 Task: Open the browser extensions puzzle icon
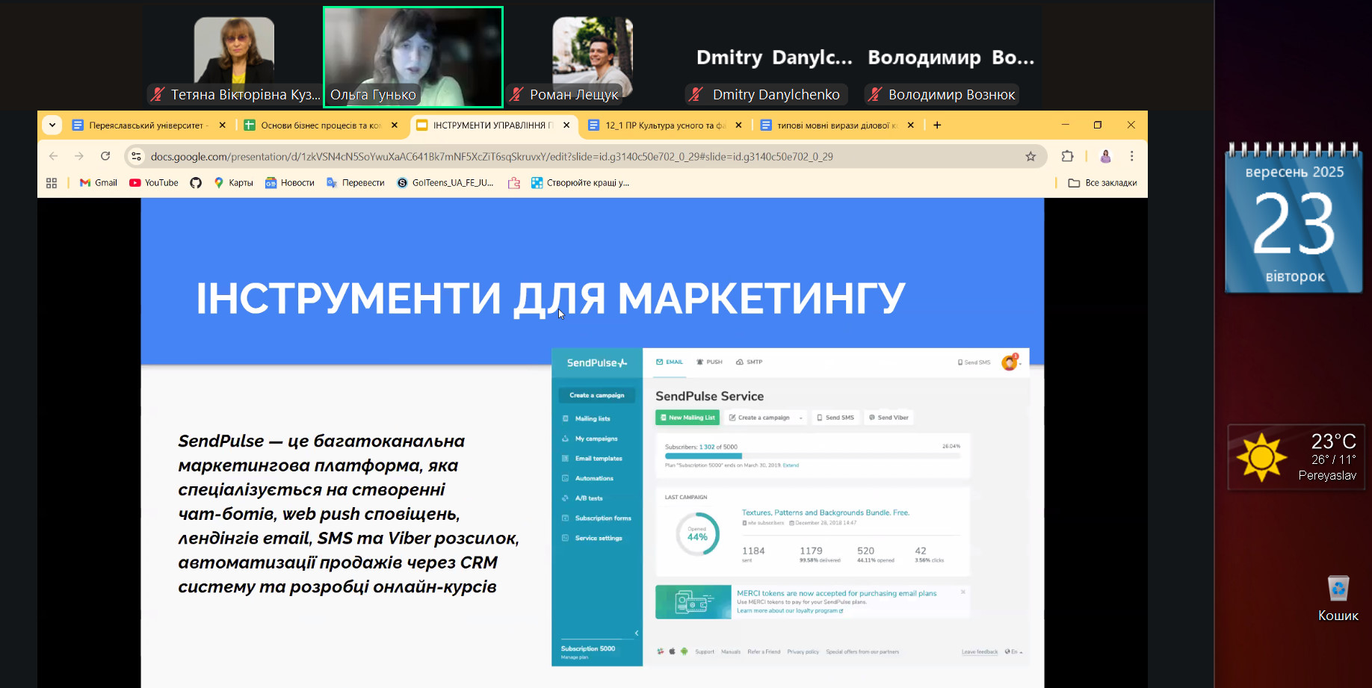(1067, 156)
